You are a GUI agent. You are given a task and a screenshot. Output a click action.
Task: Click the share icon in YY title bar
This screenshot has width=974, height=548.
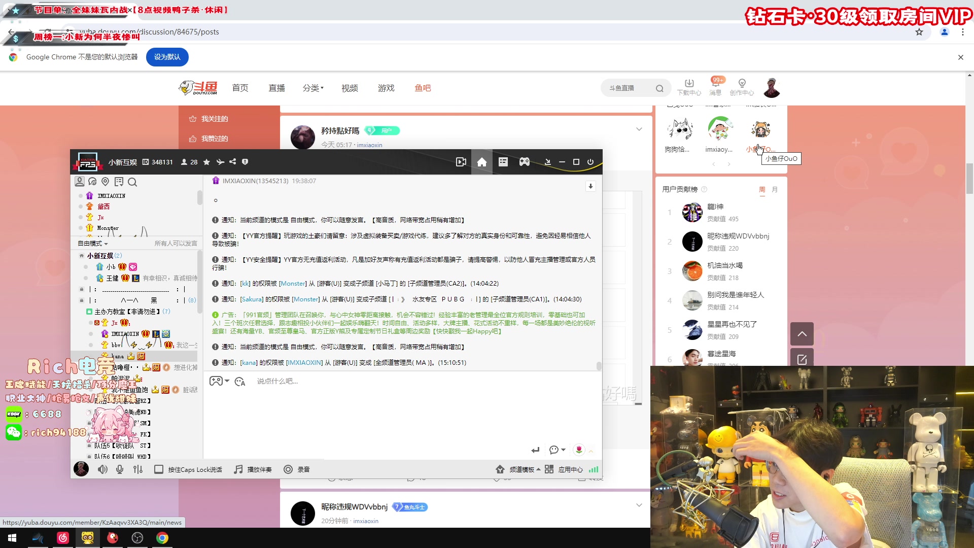point(233,162)
